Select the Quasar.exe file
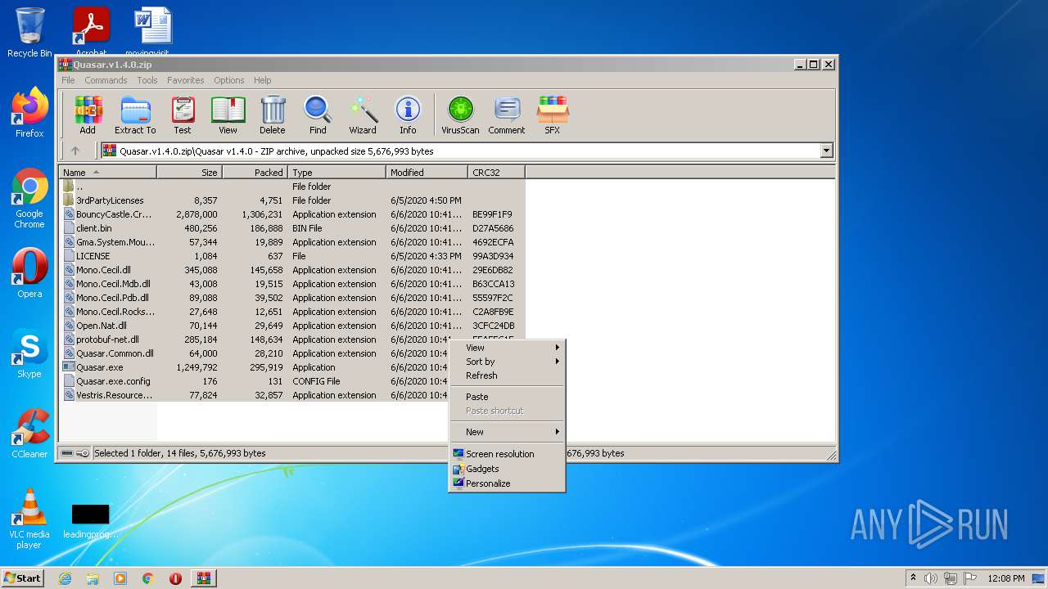Image resolution: width=1048 pixels, height=589 pixels. [255, 367]
